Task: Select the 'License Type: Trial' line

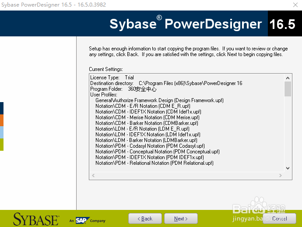Action: click(x=112, y=78)
